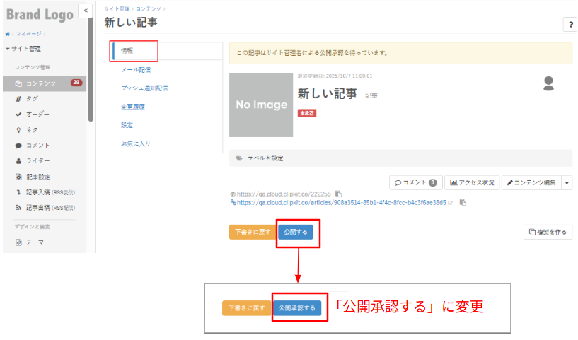Click ラベルを設定 to set labels
Viewport: 578px width, 340px height.
click(x=264, y=158)
